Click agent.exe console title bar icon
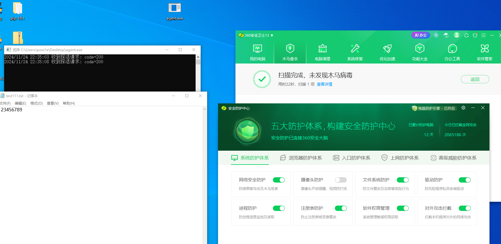Viewport: 501px width, 244px height. pos(9,50)
